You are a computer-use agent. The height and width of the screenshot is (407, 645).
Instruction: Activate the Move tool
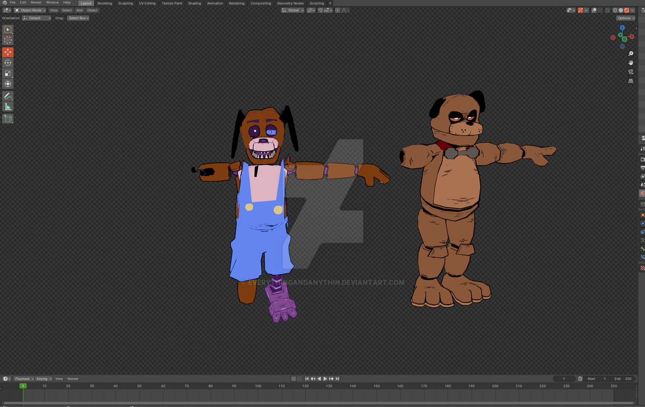click(x=8, y=52)
